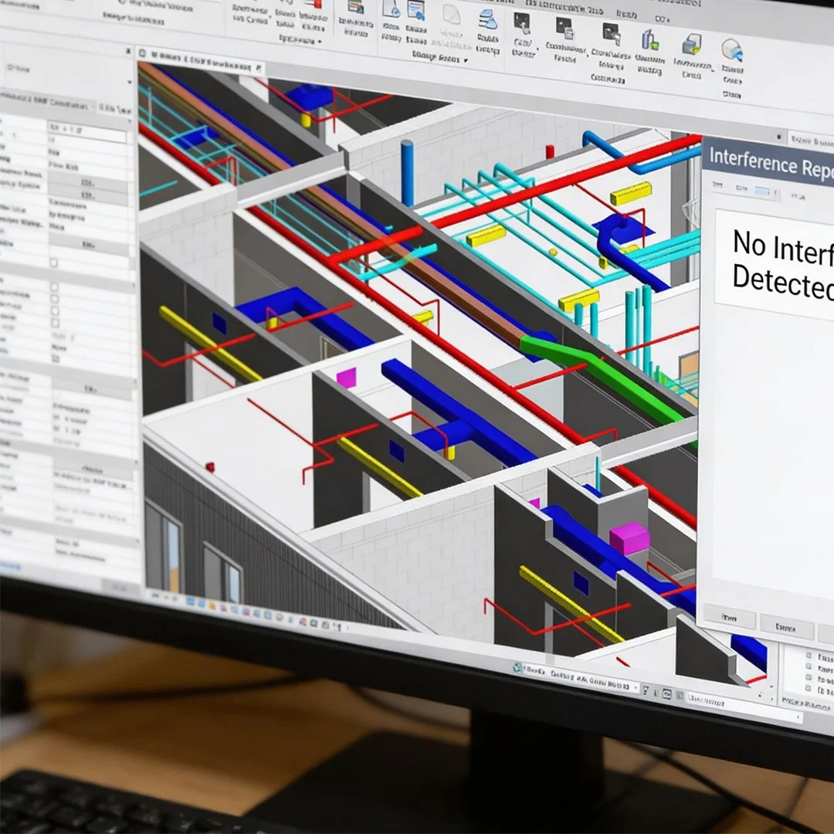
Task: Select the vertical blue pipe in the model
Action: [408, 173]
